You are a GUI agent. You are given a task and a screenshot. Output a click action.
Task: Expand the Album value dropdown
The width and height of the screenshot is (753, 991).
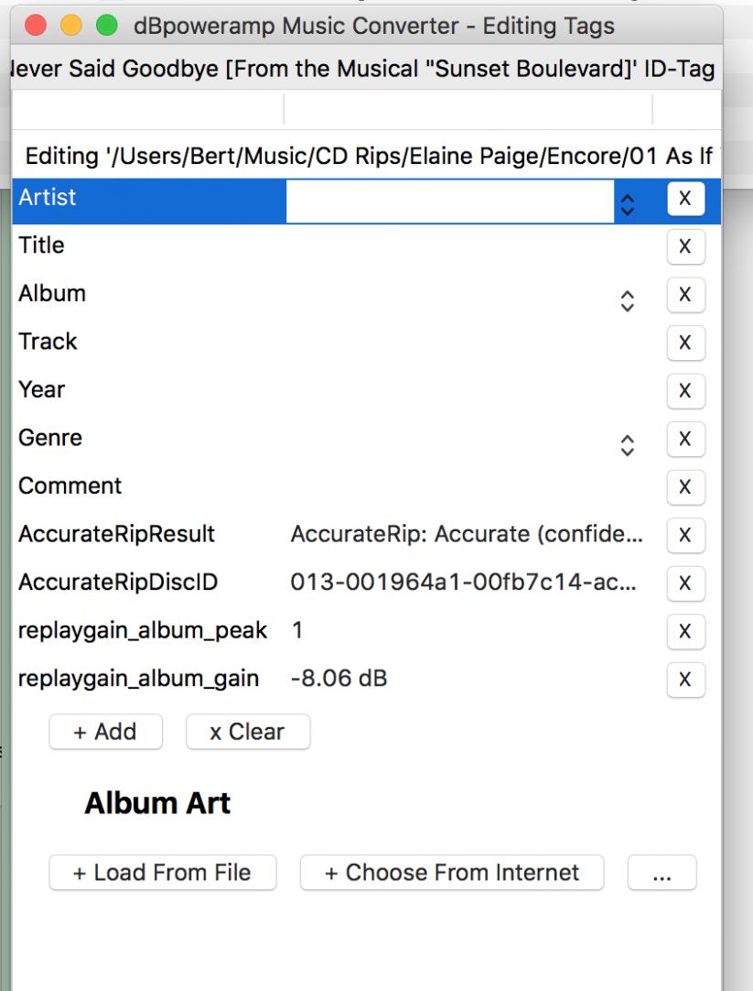[x=627, y=300]
